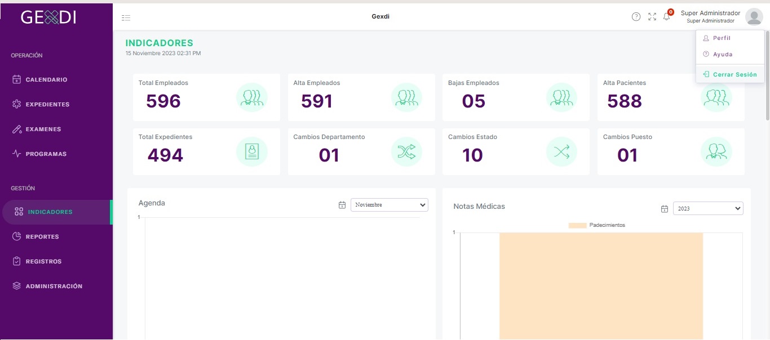Click the Indicadores grid icon
Image resolution: width=770 pixels, height=340 pixels.
click(x=19, y=212)
